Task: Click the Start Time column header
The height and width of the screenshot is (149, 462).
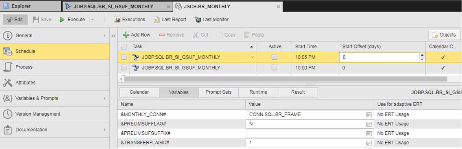Action: 315,46
